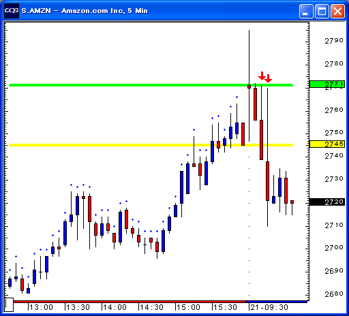
Task: Click the red session bar above time axis
Action: pos(130,302)
